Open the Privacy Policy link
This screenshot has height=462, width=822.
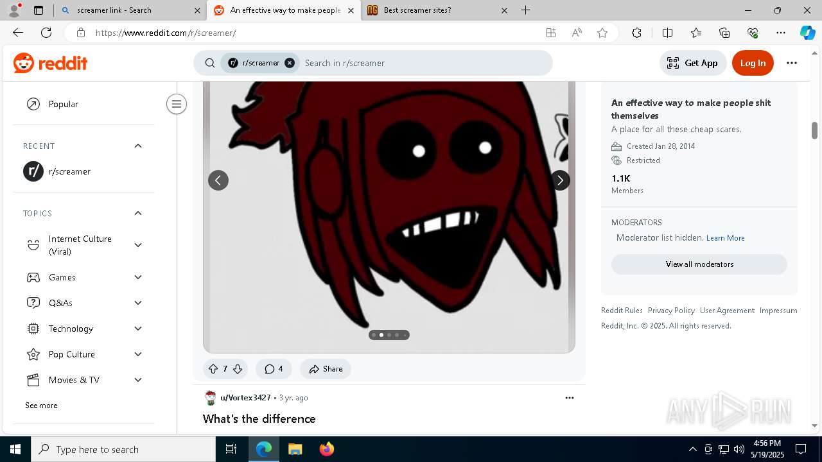tap(671, 311)
